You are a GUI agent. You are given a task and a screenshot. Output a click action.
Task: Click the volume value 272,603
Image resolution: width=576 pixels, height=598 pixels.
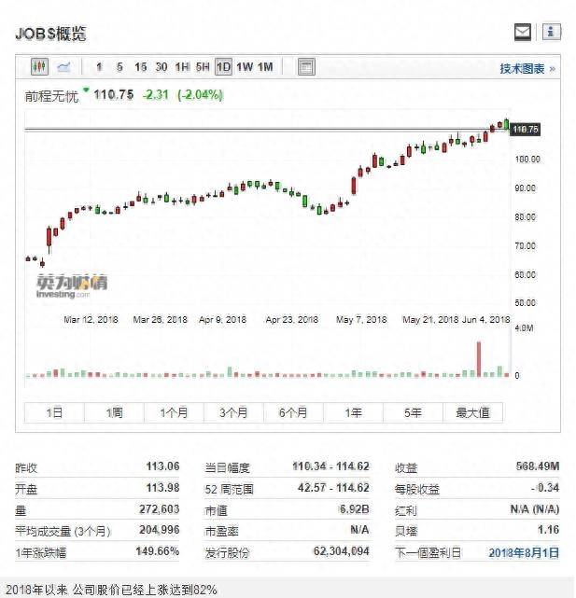[160, 508]
